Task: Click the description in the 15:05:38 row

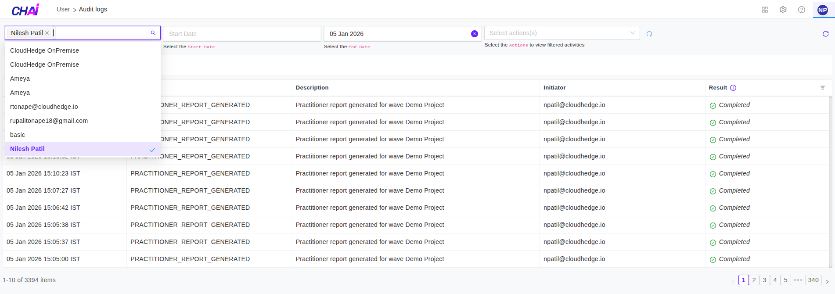Action: click(x=370, y=225)
